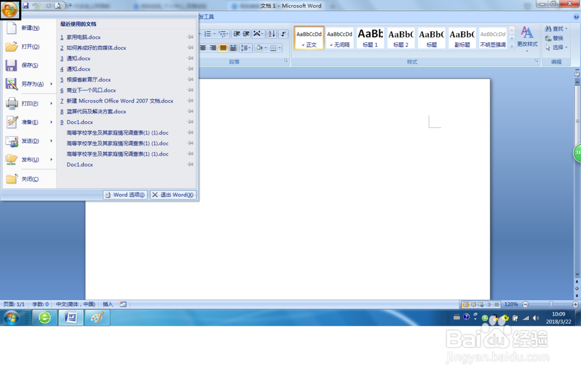Pin 商业下一个风口.docx to recent list
Screen dimensions: 581x377
pos(191,90)
